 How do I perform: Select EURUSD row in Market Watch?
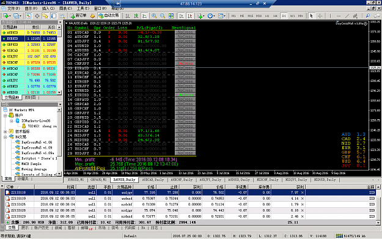pos(29,39)
